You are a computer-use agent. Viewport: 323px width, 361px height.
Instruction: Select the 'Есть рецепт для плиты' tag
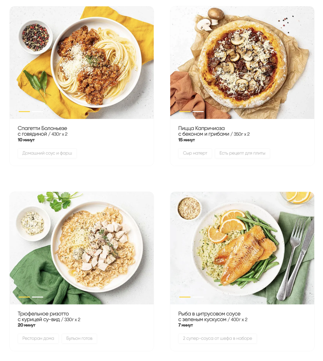[x=242, y=153]
